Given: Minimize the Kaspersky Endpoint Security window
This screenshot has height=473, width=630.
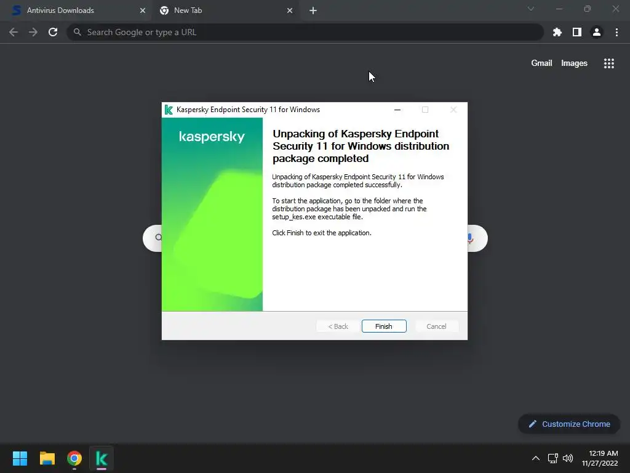Looking at the screenshot, I should click(x=397, y=110).
